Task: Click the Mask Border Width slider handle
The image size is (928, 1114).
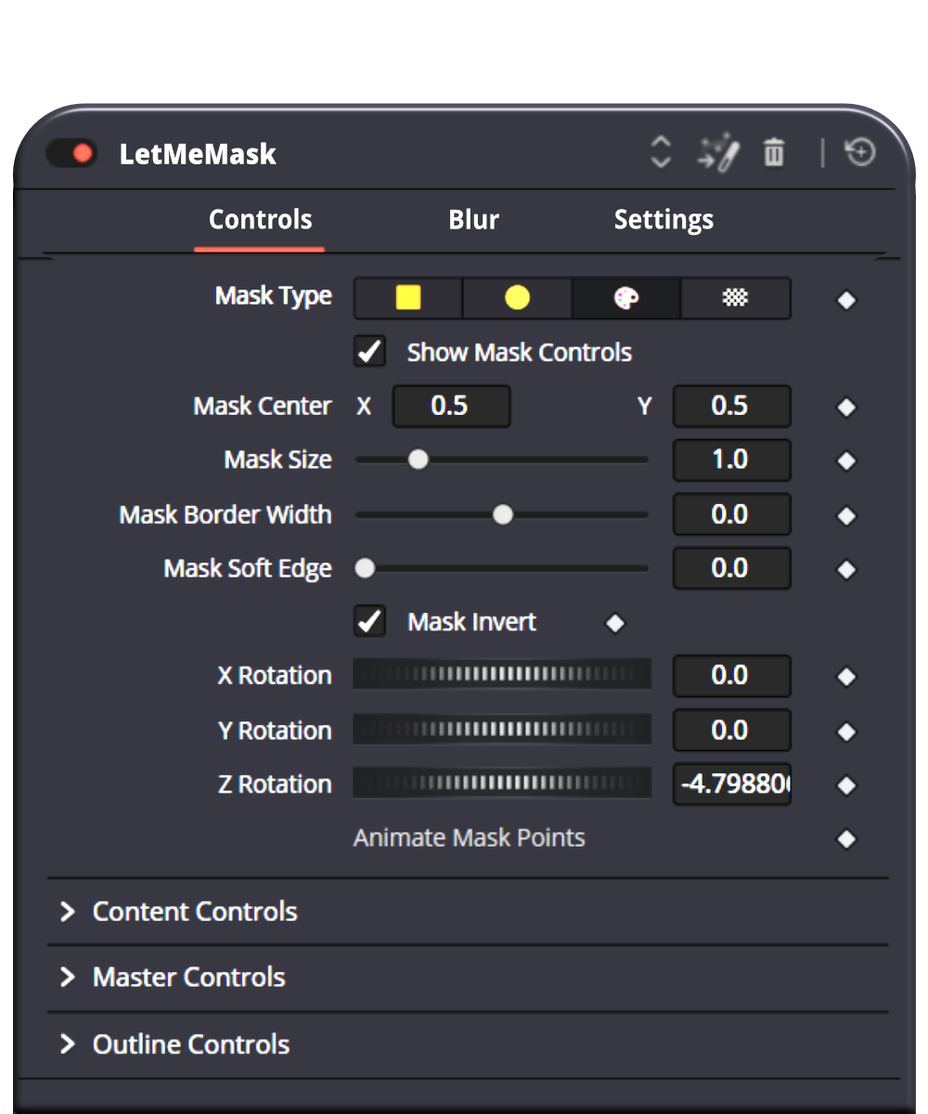Action: (x=503, y=514)
